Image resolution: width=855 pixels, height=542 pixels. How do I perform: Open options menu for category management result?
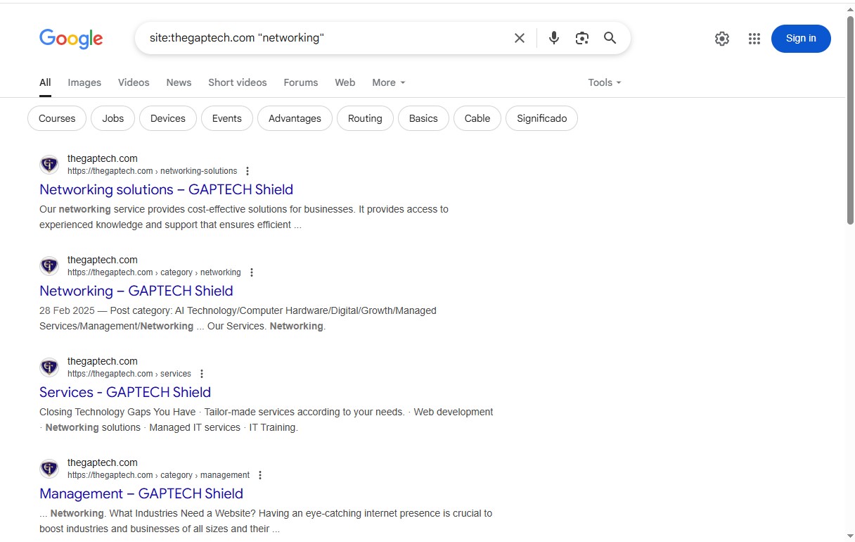coord(260,475)
